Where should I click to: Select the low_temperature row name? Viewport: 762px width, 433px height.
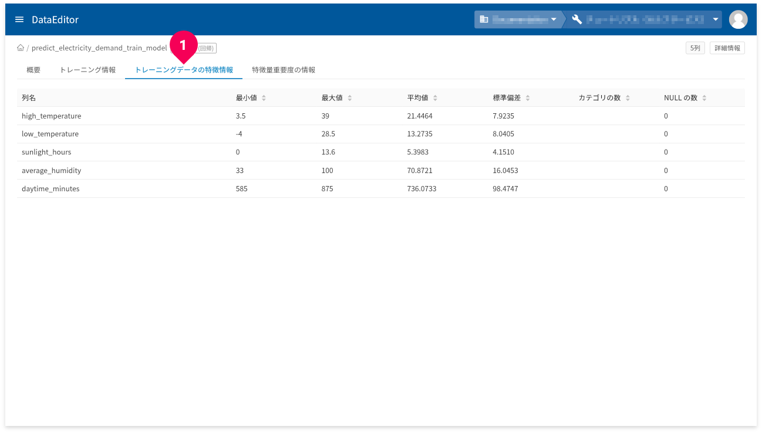point(50,134)
